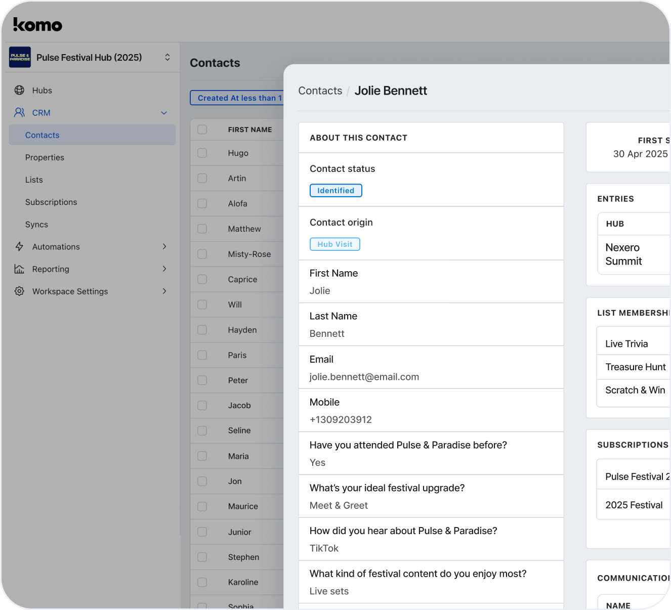
Task: Toggle the select-all checkbox in header
Action: point(202,129)
